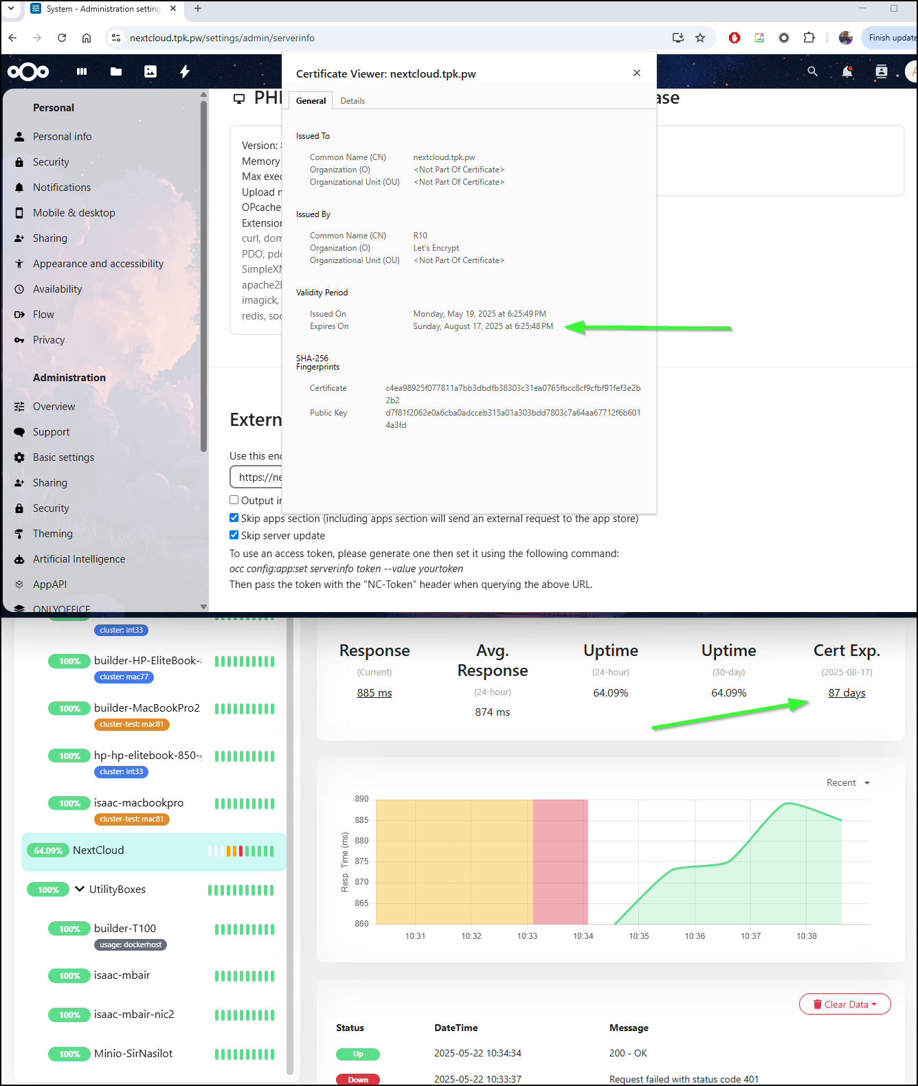Open the Dashboard app icon
This screenshot has height=1086, width=918.
coord(82,71)
